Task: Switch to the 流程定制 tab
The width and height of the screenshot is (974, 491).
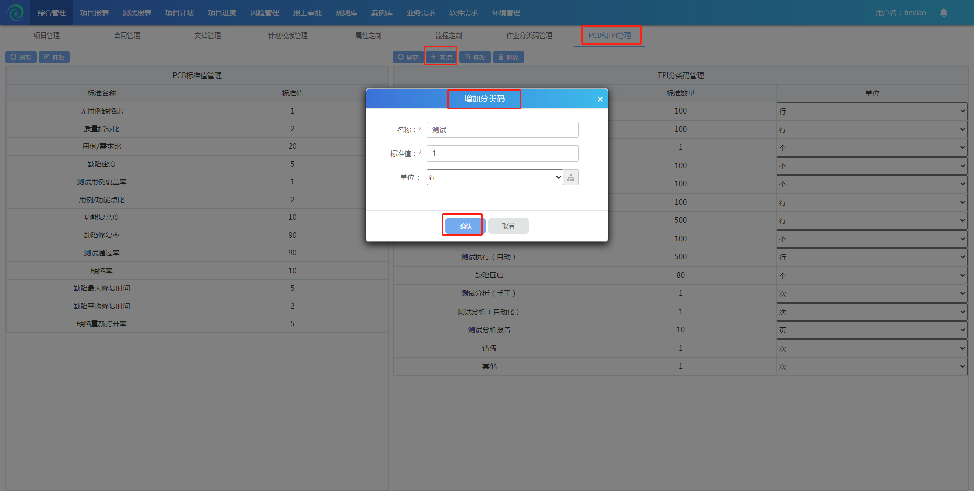Action: pyautogui.click(x=448, y=35)
